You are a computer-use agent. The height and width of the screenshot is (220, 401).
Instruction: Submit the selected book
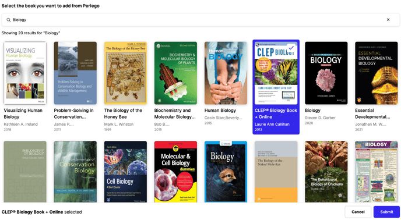pos(386,212)
